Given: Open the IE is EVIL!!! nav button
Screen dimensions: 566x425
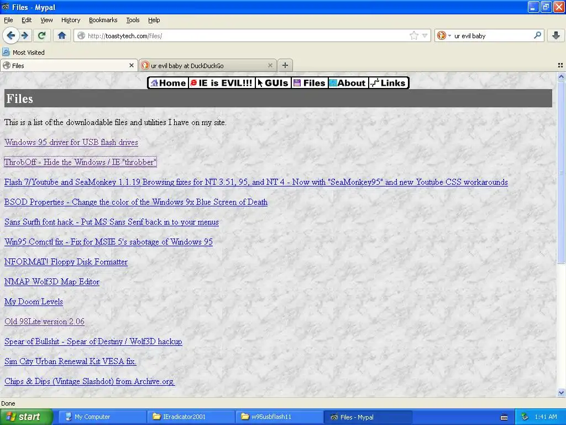Looking at the screenshot, I should click(x=222, y=83).
